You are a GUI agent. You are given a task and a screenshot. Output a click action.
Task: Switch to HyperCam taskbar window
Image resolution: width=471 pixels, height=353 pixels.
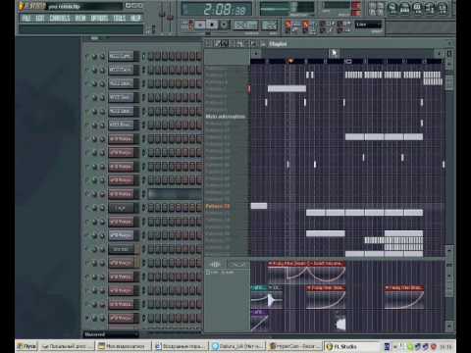pos(293,346)
